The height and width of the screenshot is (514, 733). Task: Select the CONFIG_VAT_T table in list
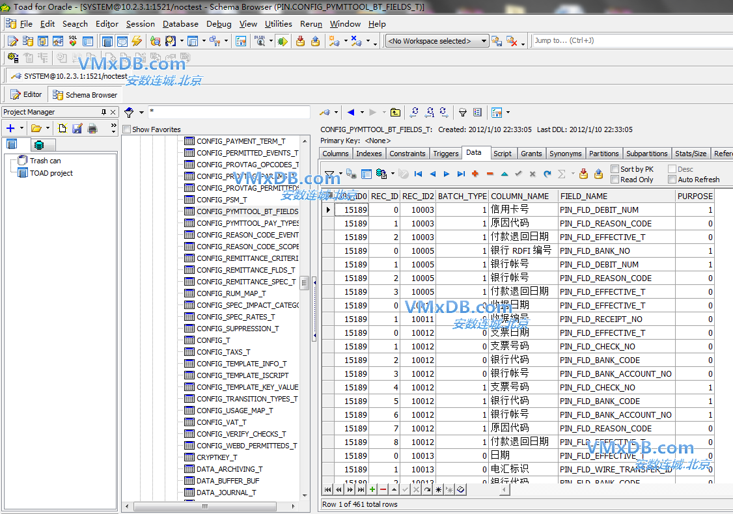tap(221, 422)
